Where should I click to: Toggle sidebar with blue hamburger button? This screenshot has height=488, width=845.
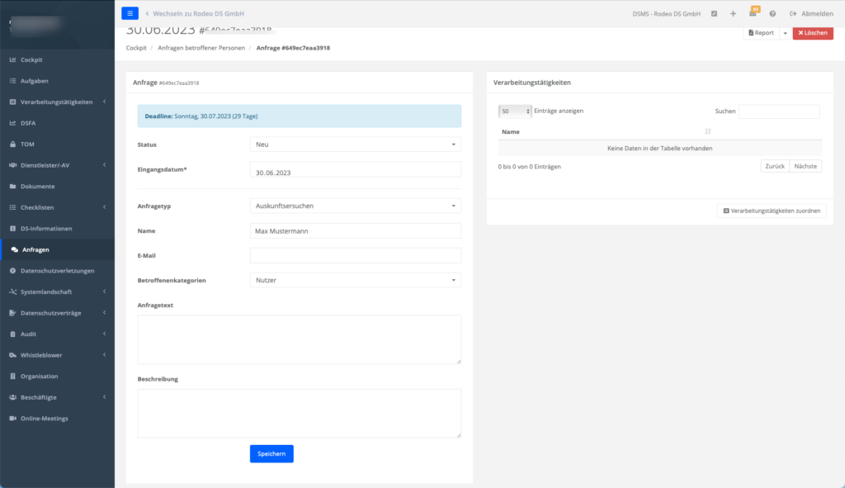coord(130,13)
